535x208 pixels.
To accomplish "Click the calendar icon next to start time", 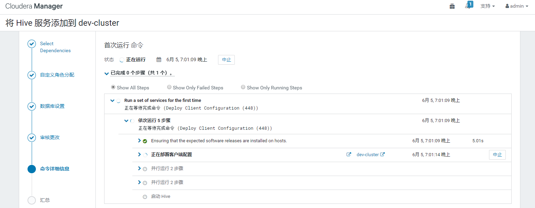I will pyautogui.click(x=159, y=59).
